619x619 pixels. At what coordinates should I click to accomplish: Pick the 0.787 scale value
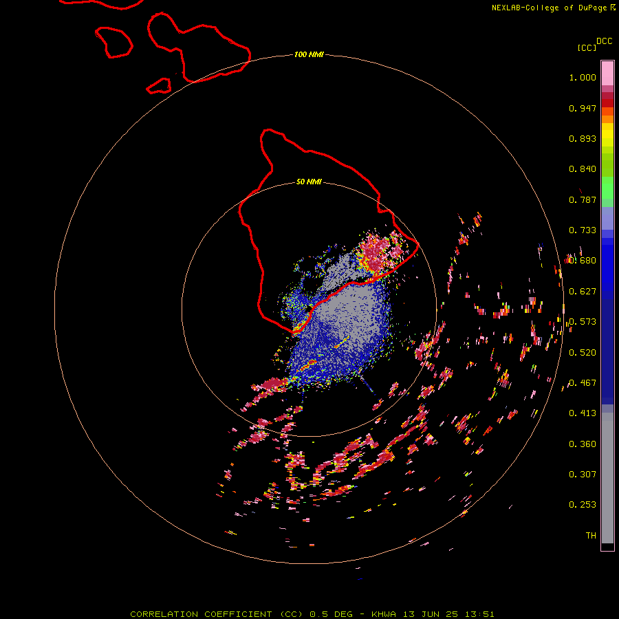point(583,199)
